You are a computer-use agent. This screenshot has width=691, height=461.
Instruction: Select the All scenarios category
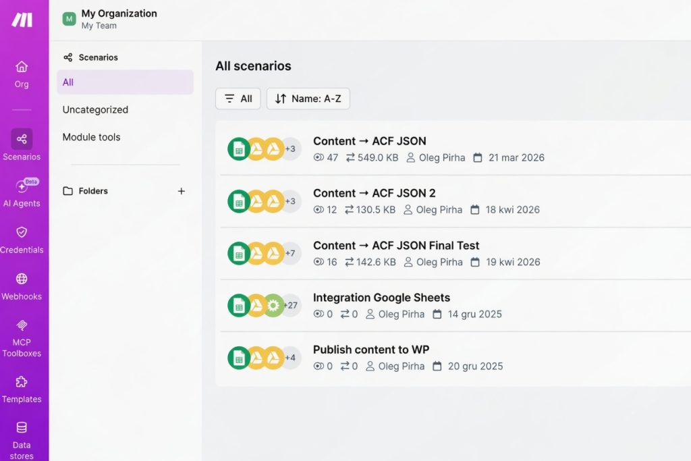[125, 82]
